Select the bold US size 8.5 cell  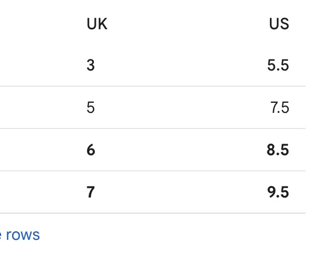pyautogui.click(x=278, y=150)
